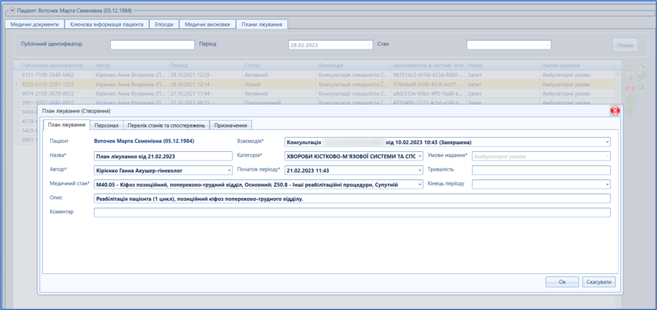Go to the Призначення tab
The height and width of the screenshot is (310, 657).
point(231,125)
